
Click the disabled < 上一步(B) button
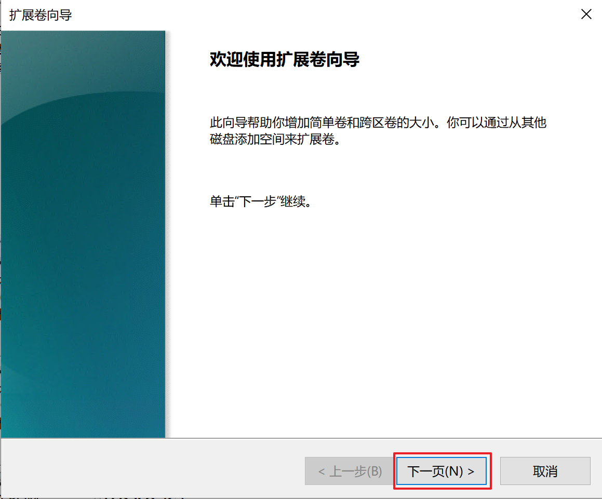350,471
